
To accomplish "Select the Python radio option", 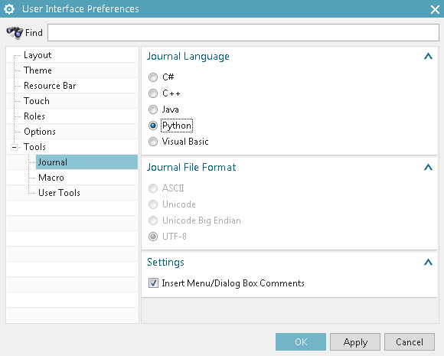I will (153, 126).
